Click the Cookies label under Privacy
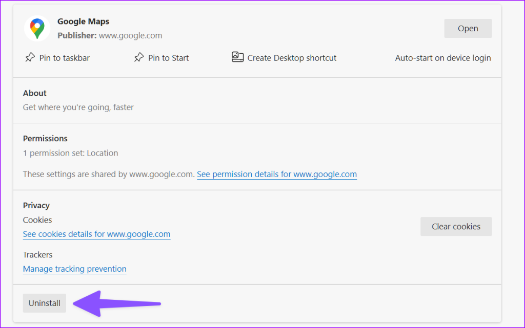 pyautogui.click(x=37, y=220)
